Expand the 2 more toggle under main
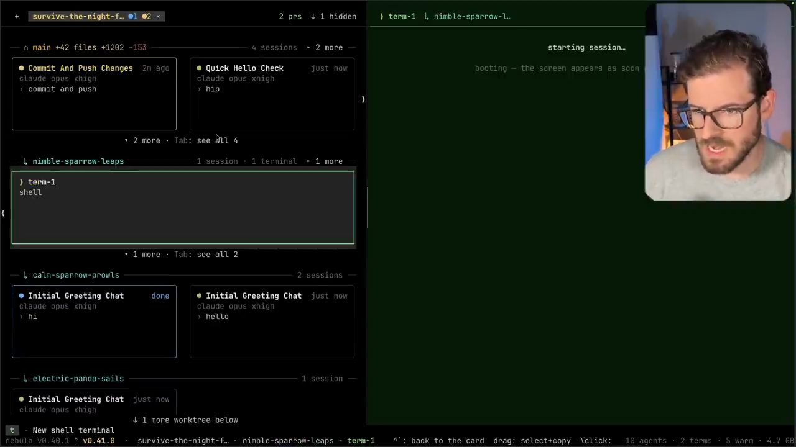This screenshot has height=447, width=796. click(x=142, y=141)
